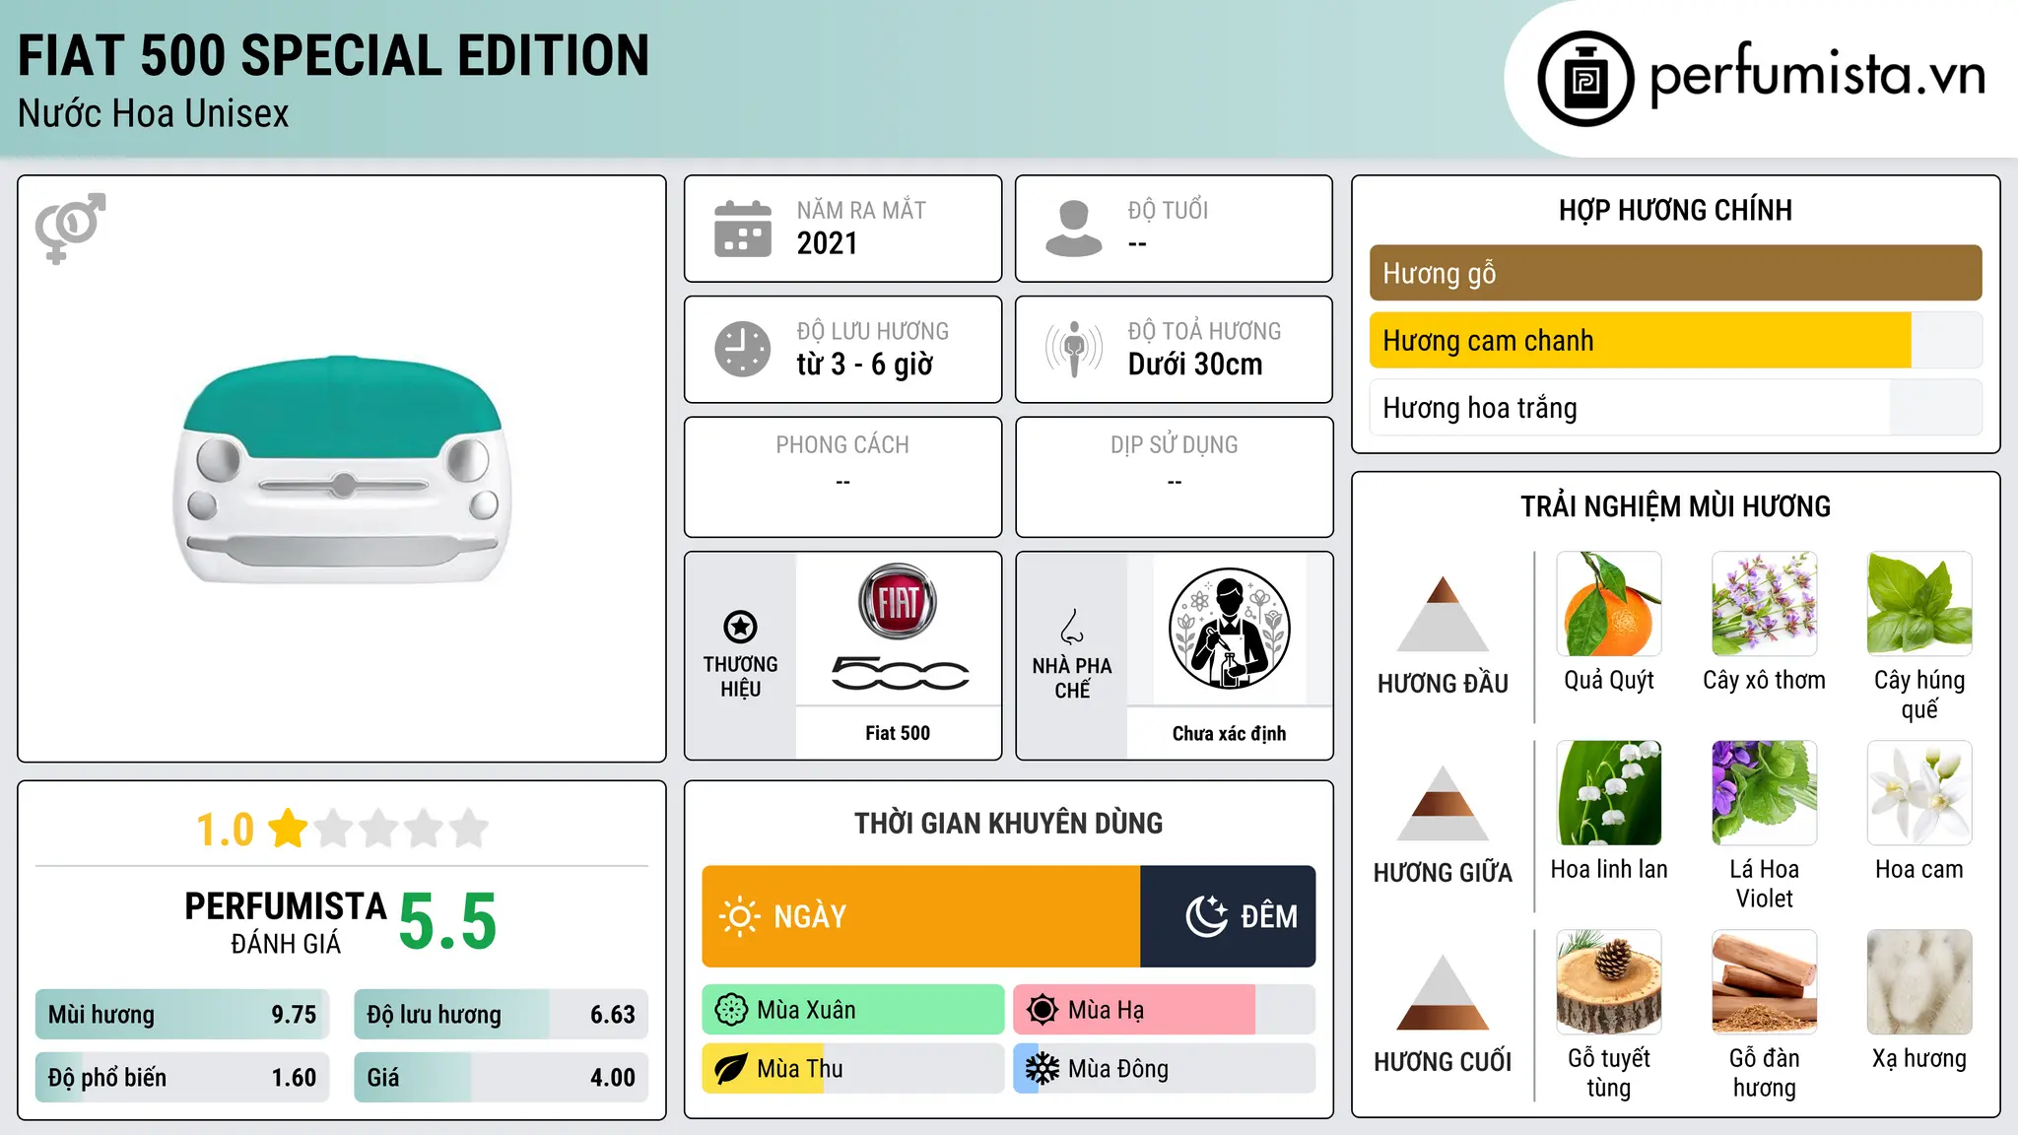Image resolution: width=2018 pixels, height=1135 pixels.
Task: Click the sillage projection icon
Action: pos(1074,349)
